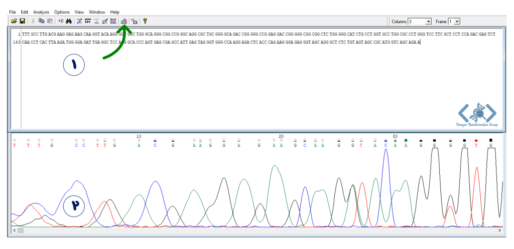
Task: Paste using the clipboard icon
Action: (50, 21)
